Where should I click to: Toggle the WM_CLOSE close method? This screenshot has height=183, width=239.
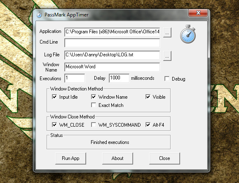tap(54, 125)
